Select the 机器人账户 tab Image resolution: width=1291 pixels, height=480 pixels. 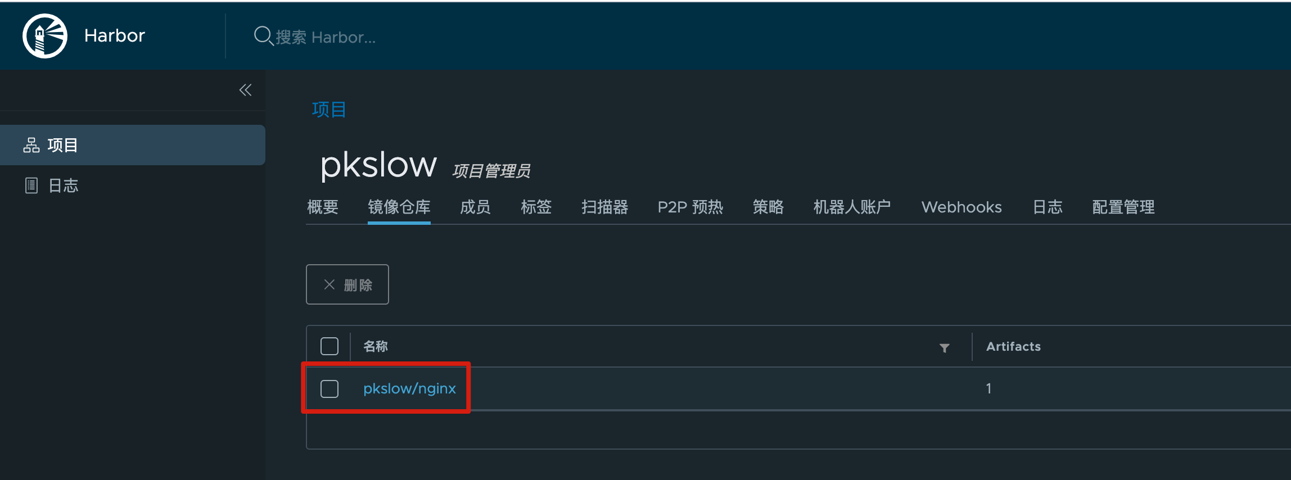tap(852, 207)
